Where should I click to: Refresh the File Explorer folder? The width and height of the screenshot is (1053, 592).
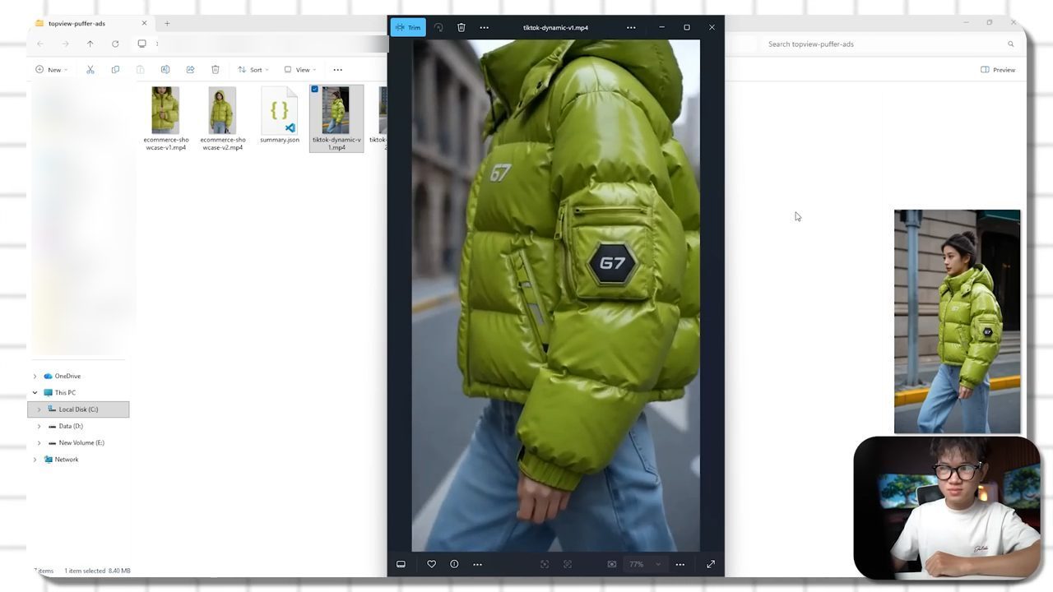[x=115, y=44]
